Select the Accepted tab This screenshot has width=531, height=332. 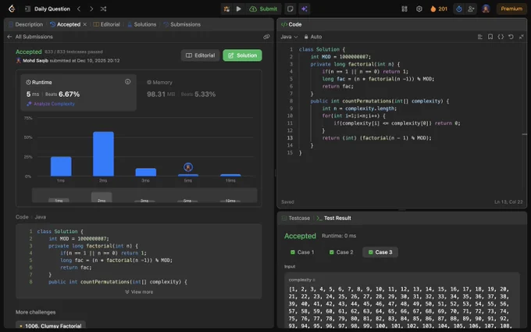click(x=65, y=24)
